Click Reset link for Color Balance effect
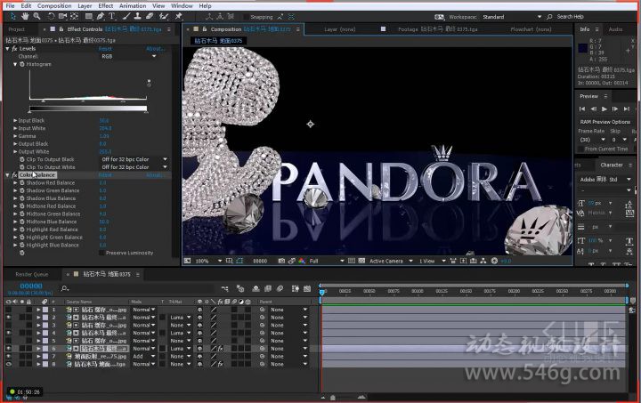Image resolution: width=641 pixels, height=403 pixels. point(105,174)
